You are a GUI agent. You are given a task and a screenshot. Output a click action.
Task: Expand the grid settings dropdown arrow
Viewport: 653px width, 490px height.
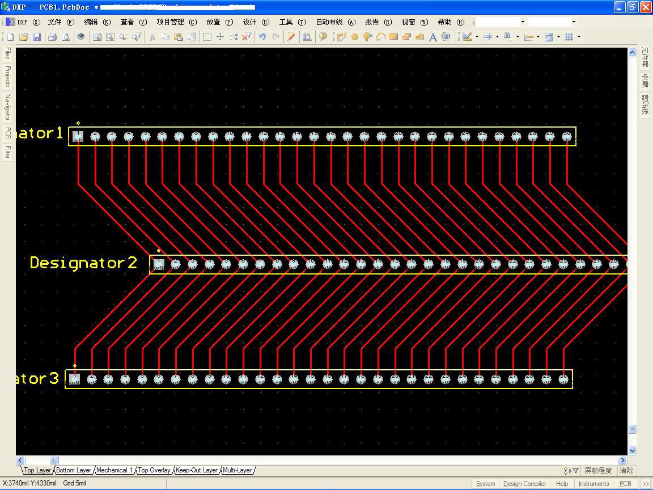click(x=579, y=37)
